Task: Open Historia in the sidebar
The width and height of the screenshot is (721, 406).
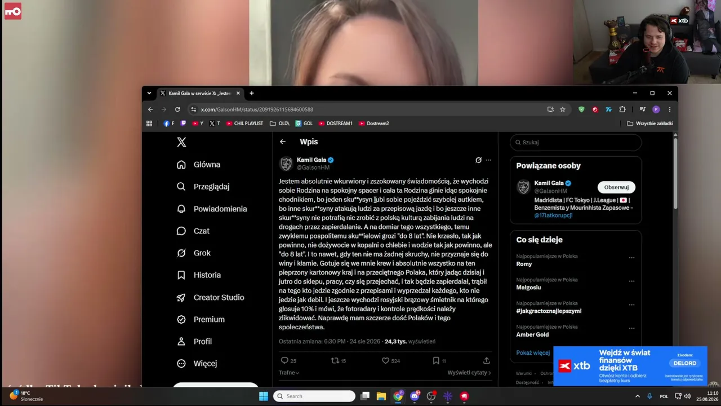Action: (198, 275)
